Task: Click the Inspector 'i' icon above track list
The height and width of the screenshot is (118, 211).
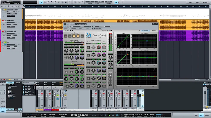Action: click(5, 6)
